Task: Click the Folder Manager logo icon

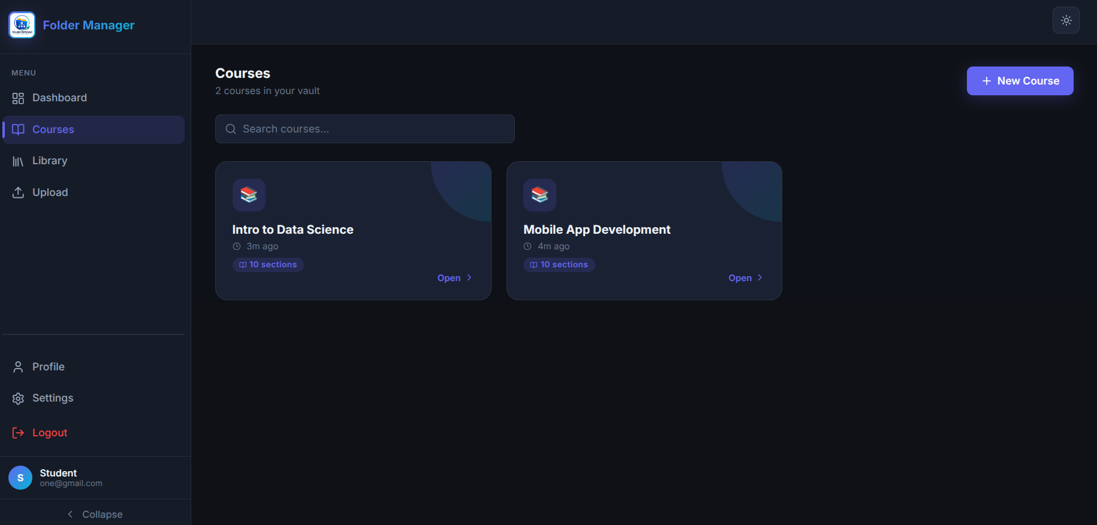Action: coord(22,25)
